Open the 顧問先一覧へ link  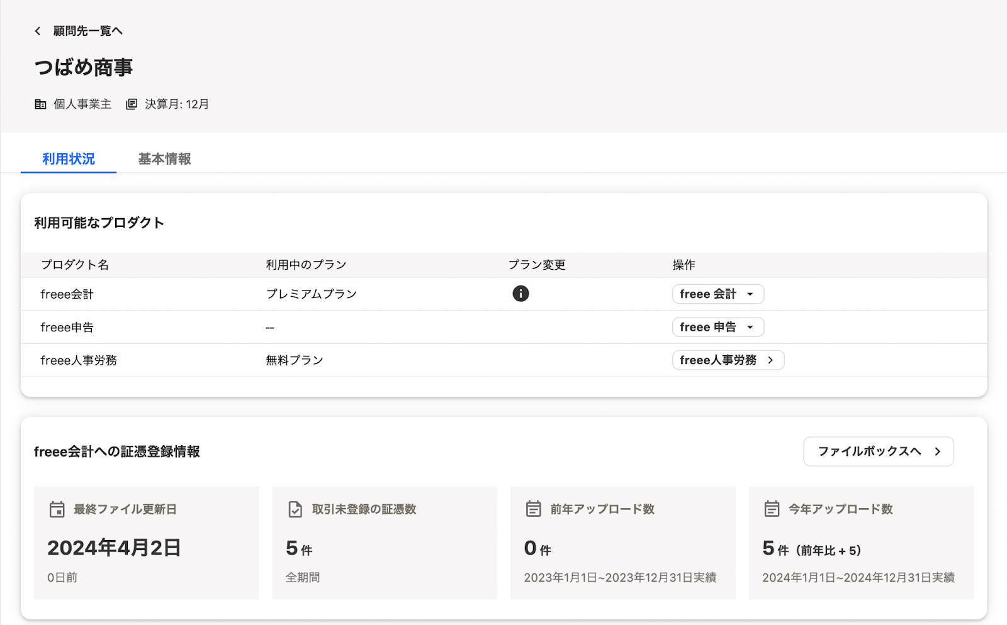point(87,31)
